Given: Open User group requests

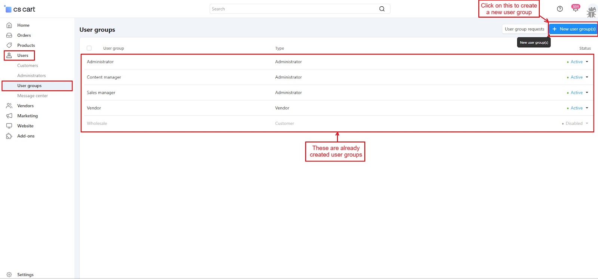Looking at the screenshot, I should pyautogui.click(x=524, y=29).
